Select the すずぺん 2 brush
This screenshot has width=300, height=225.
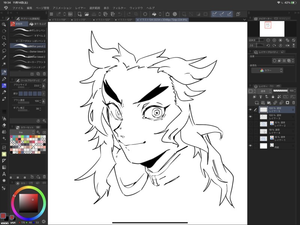(28, 35)
